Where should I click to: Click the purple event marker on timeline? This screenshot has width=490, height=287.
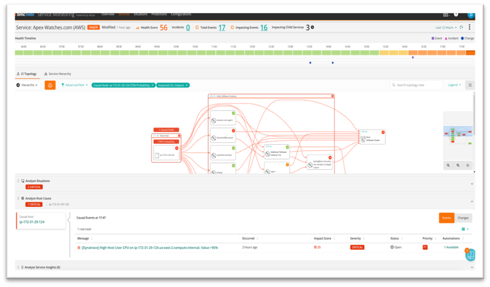pos(413,57)
